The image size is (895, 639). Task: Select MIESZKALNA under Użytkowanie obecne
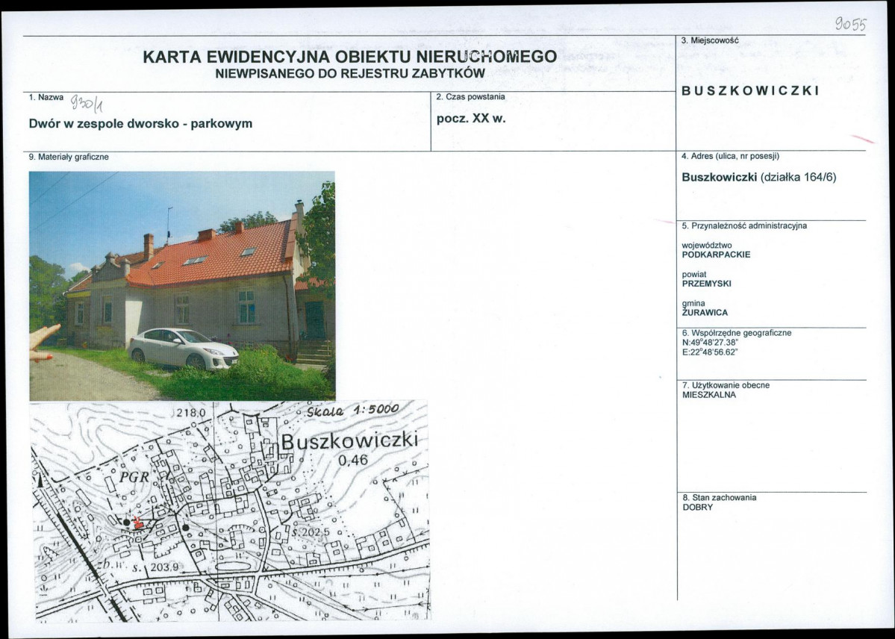(708, 396)
